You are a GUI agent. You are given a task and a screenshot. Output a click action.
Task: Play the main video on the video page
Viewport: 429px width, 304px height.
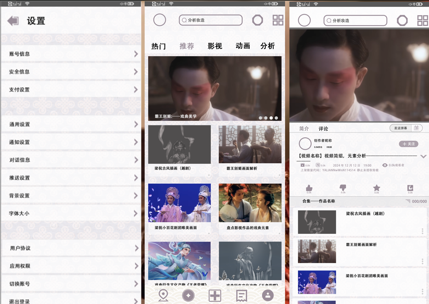point(359,75)
